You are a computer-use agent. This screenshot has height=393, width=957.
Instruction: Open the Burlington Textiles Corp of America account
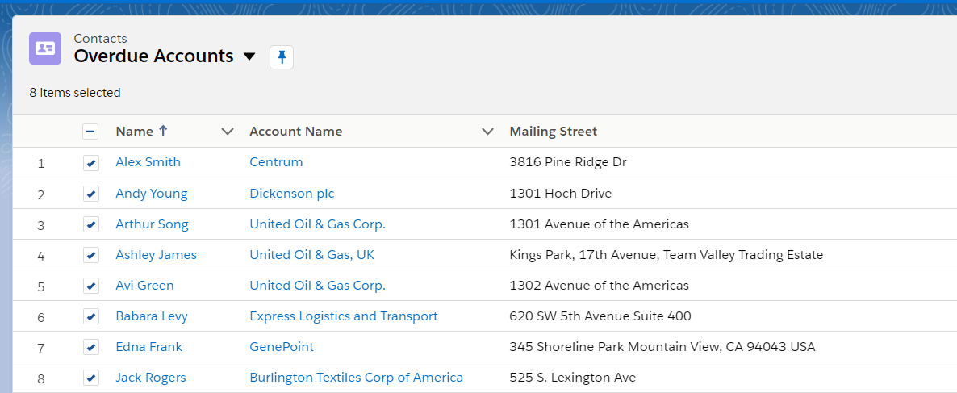(x=357, y=378)
